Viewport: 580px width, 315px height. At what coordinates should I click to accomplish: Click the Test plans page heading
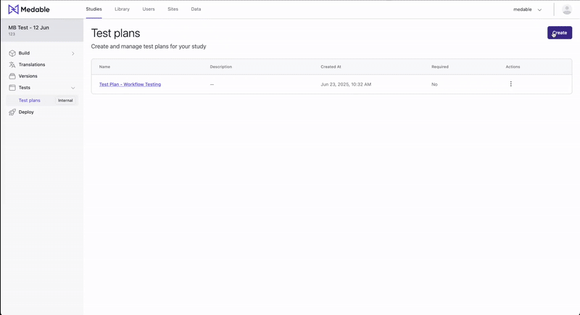coord(116,33)
